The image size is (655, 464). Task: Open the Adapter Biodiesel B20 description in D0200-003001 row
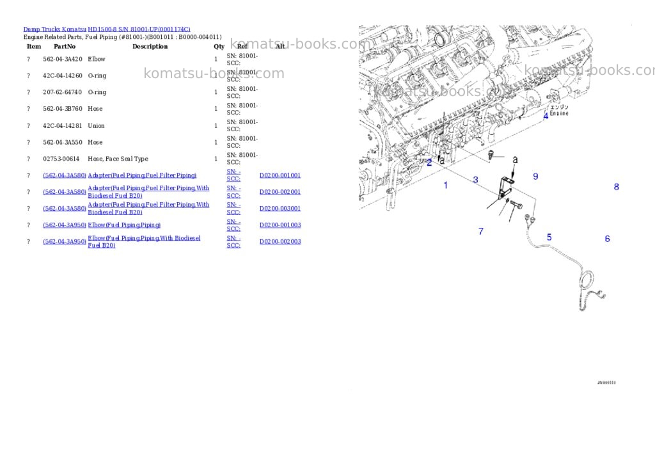148,208
